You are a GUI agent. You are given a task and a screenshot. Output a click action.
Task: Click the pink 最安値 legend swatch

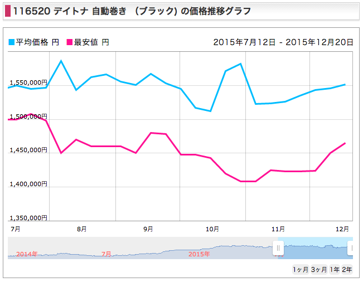tap(70, 42)
